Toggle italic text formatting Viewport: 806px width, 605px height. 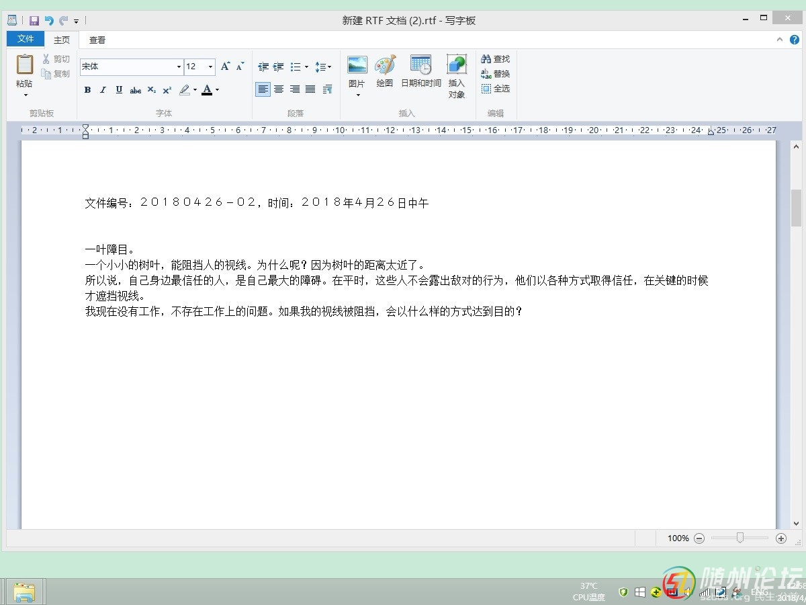pos(103,90)
